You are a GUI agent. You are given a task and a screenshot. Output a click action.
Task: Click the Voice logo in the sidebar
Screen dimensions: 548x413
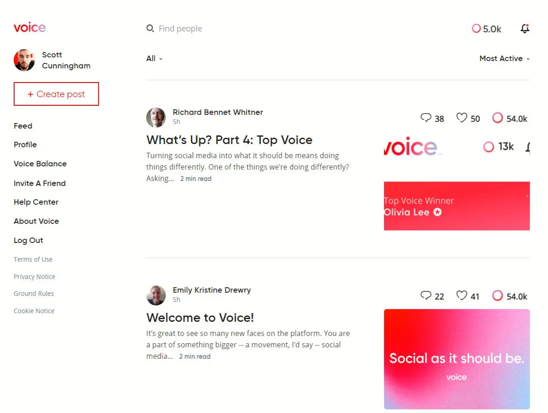pos(31,27)
